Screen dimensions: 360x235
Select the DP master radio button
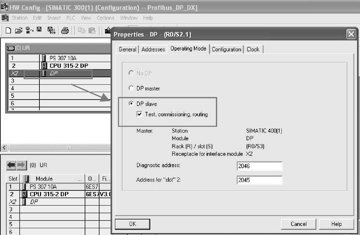point(131,88)
